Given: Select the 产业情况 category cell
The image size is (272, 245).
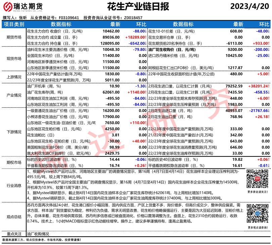Looking at the screenshot, I should point(14,95).
